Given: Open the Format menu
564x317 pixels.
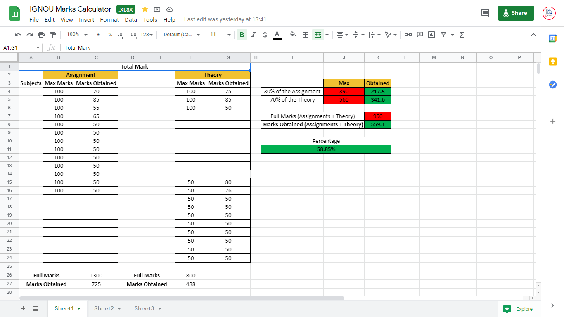Looking at the screenshot, I should click(x=109, y=20).
